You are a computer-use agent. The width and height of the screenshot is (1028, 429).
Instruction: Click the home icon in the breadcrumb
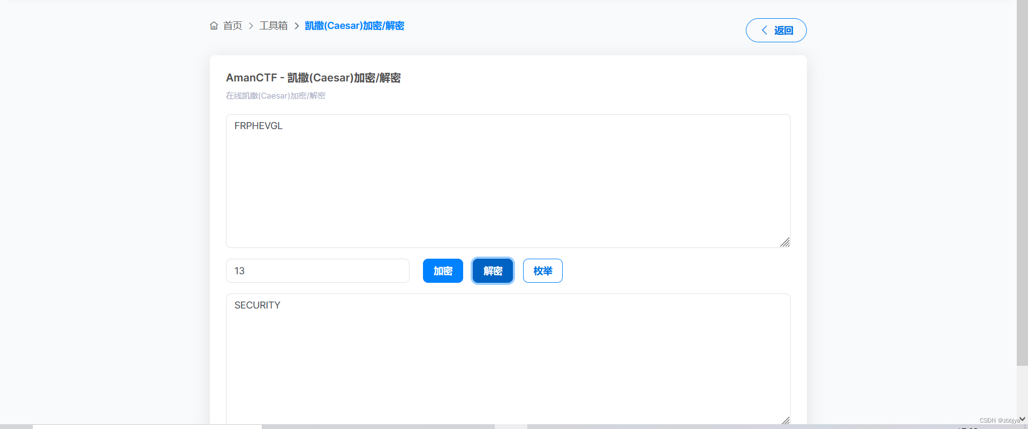click(x=214, y=26)
